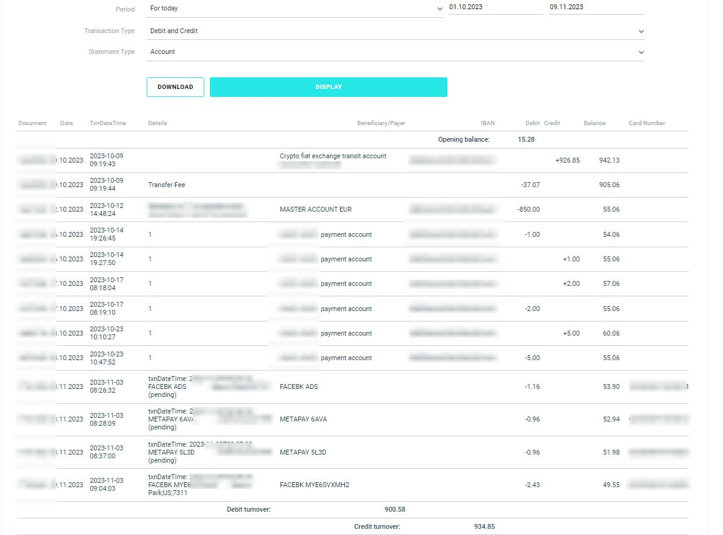Image resolution: width=723 pixels, height=535 pixels.
Task: Click the IBAN column header
Action: (488, 123)
